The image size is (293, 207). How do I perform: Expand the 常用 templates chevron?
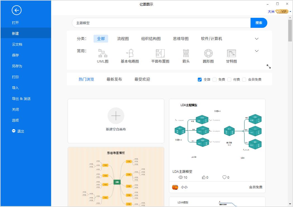click(256, 51)
